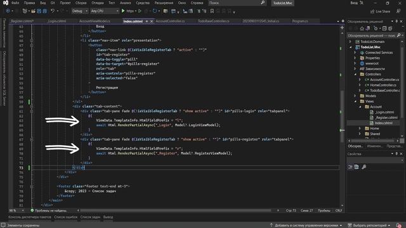The image size is (406, 228).
Task: Click the Поиск search field in the title bar
Action: 237,3
